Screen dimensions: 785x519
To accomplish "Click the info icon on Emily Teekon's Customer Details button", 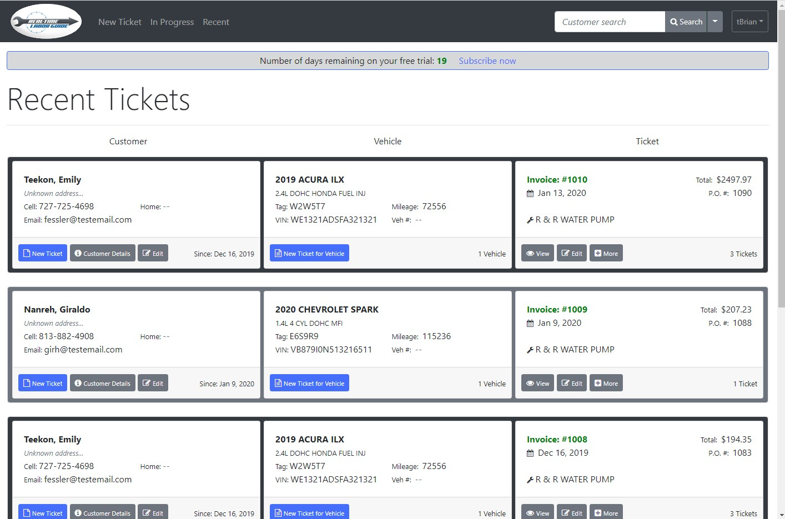I will (77, 253).
